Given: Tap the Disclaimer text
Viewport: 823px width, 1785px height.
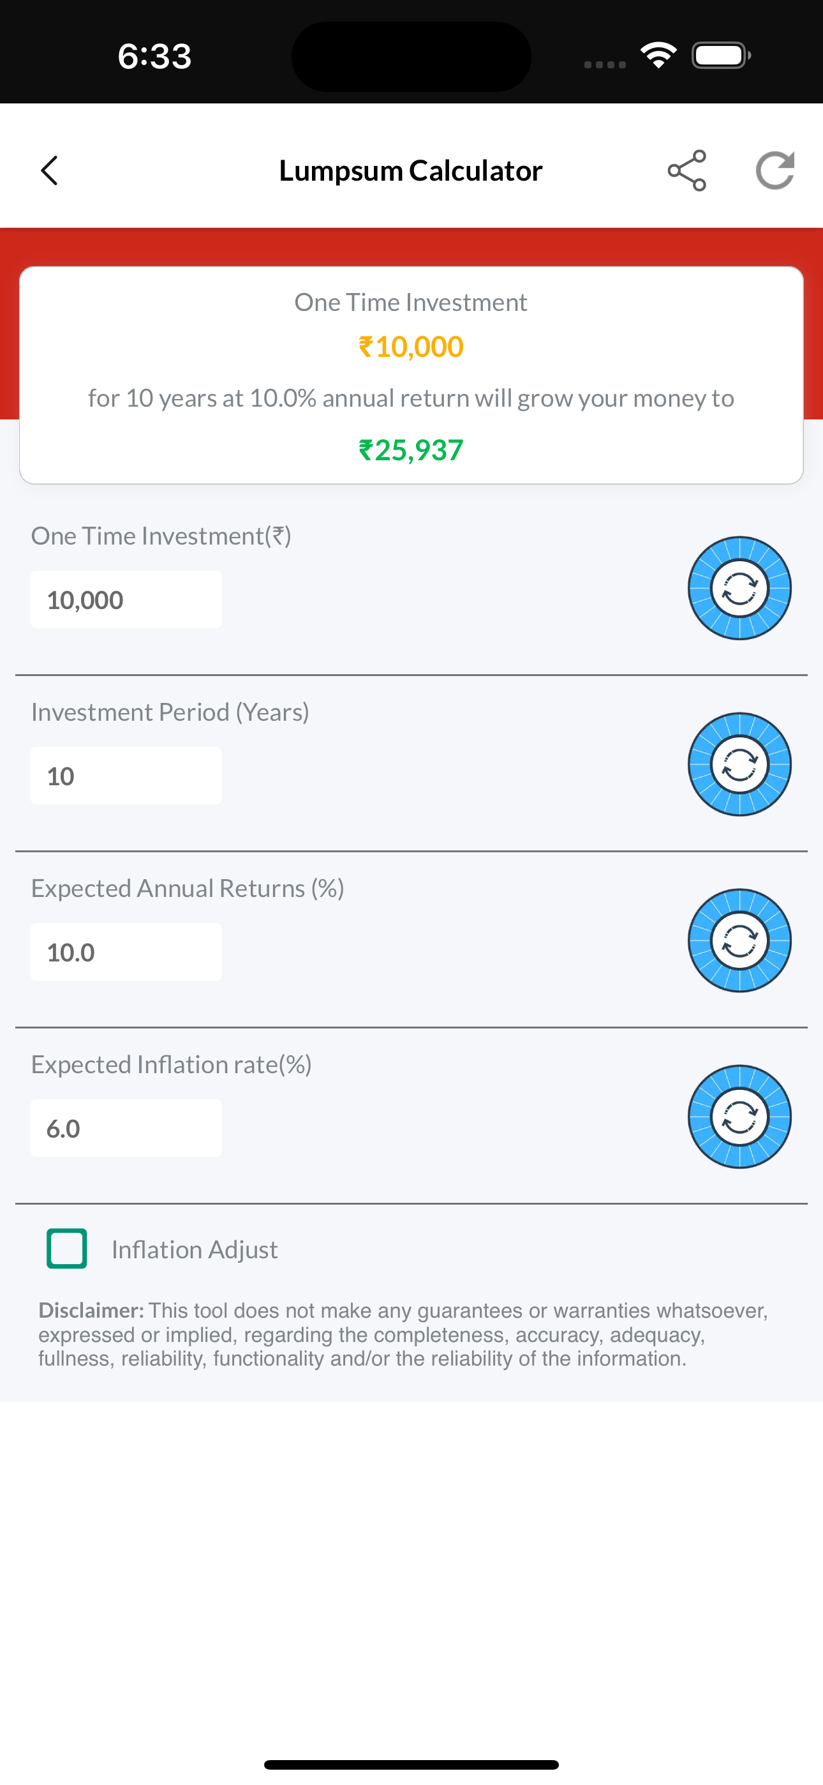Looking at the screenshot, I should coord(403,1334).
